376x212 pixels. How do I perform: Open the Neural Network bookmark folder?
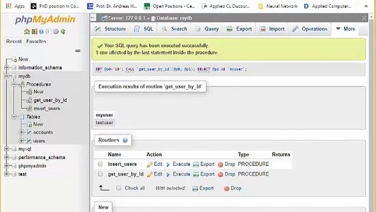click(x=278, y=6)
